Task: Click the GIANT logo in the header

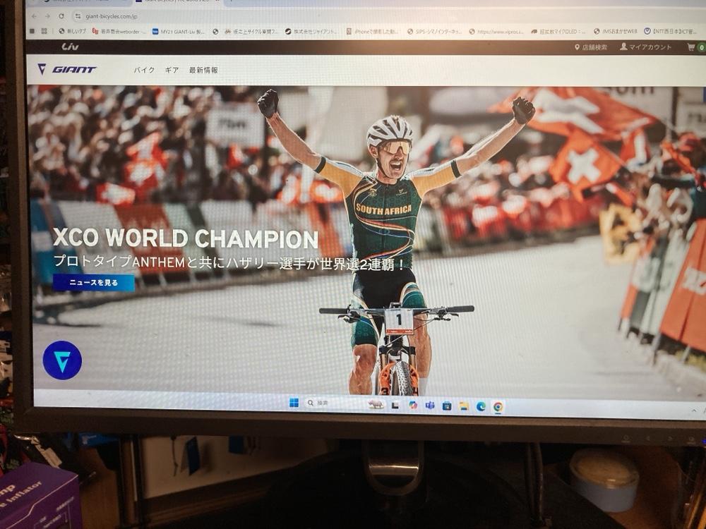Action: pyautogui.click(x=67, y=69)
